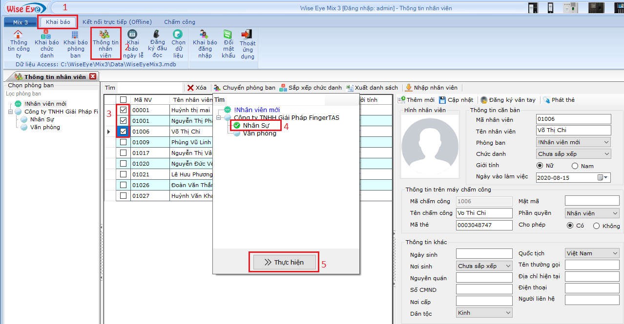
Task: Click the Mã thẻ input field
Action: (483, 225)
